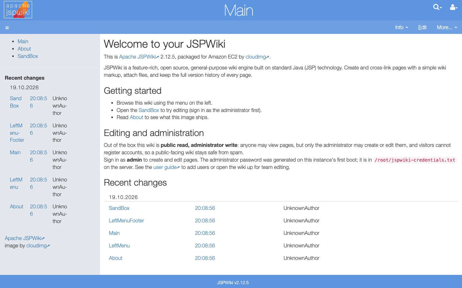
Task: Expand the Info dropdown menu
Action: (x=401, y=28)
